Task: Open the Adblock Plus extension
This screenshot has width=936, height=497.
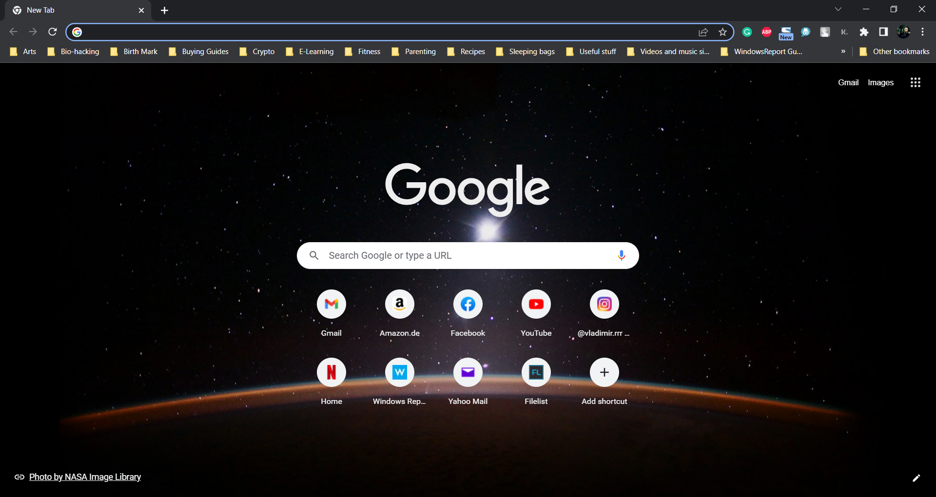Action: coord(766,32)
